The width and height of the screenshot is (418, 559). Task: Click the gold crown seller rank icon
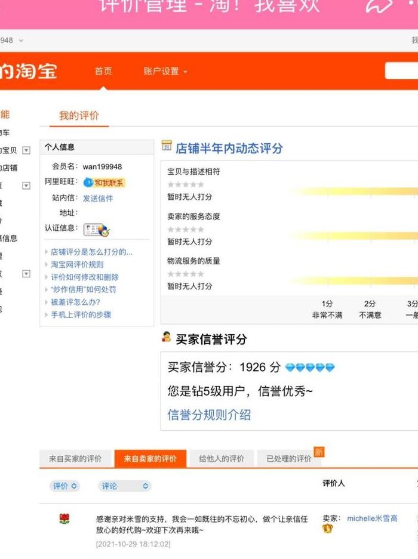click(327, 529)
